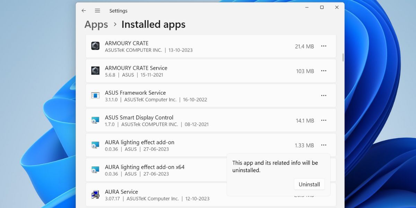
Task: Click the back arrow in Settings
Action: (84, 10)
